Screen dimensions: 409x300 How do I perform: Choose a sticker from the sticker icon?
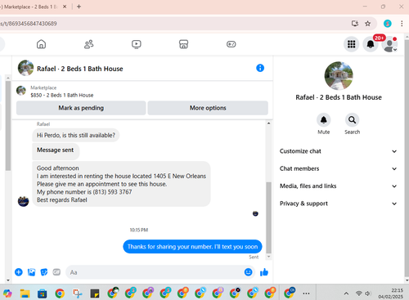coord(44,272)
